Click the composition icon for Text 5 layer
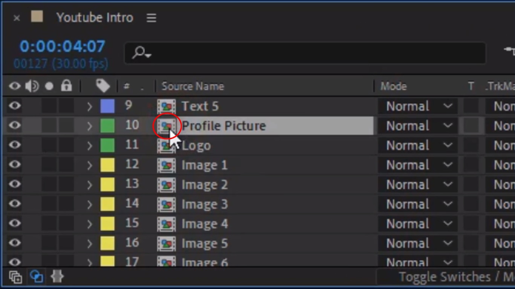The height and width of the screenshot is (289, 515). 166,106
